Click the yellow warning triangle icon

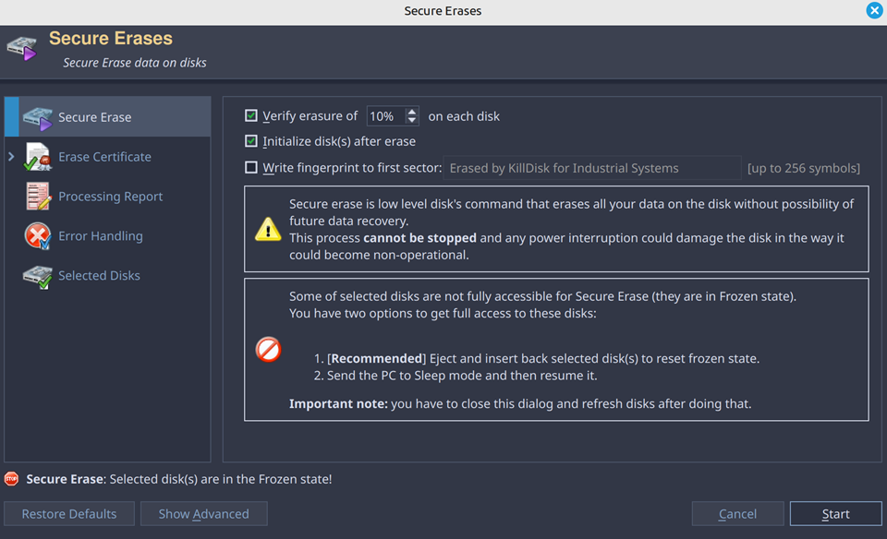point(268,230)
